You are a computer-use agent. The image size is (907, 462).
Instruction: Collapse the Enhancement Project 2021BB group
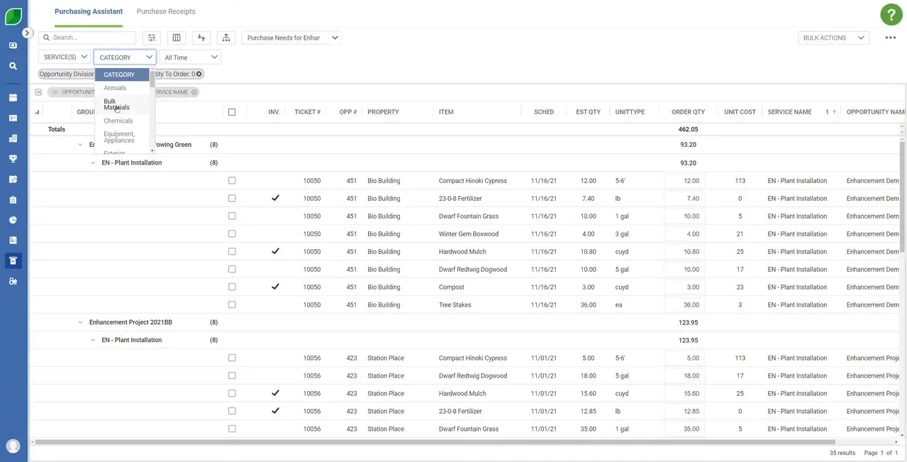pos(80,322)
